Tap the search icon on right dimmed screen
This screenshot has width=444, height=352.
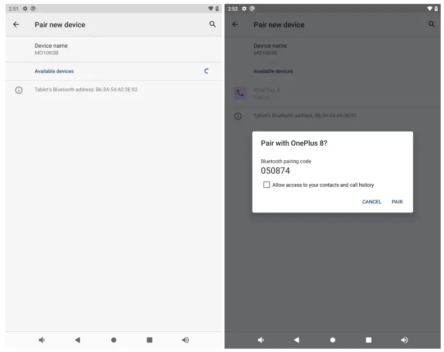[432, 24]
